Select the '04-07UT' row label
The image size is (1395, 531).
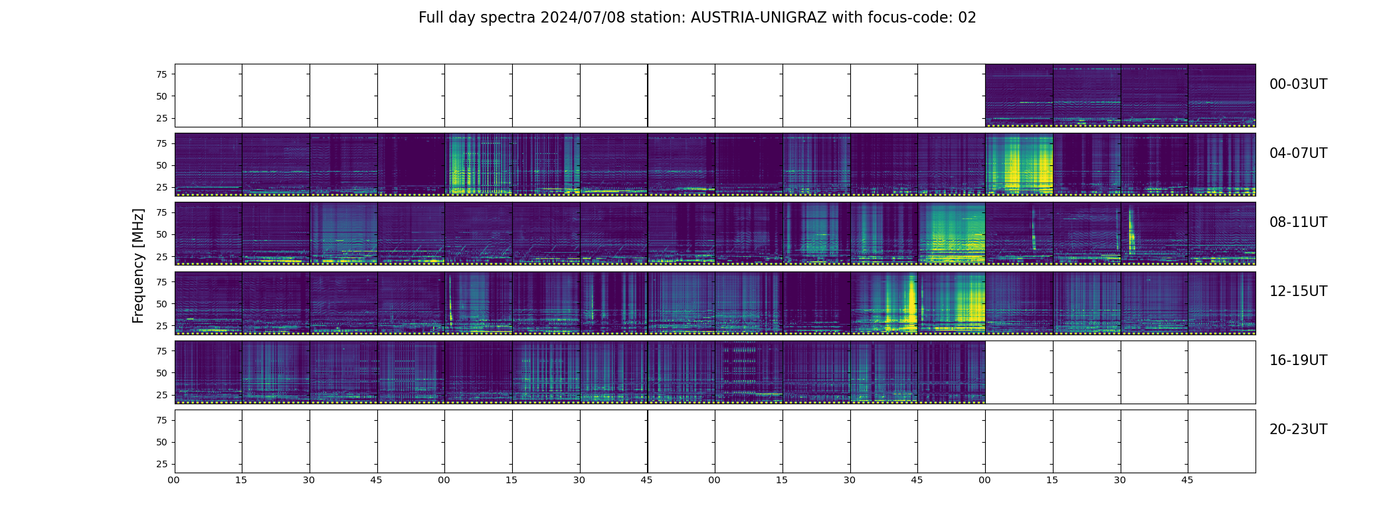click(1298, 153)
